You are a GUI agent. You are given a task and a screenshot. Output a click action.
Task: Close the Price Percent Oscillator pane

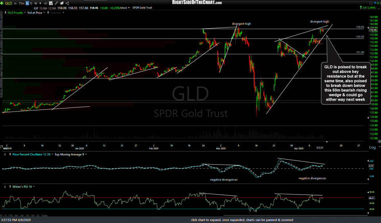[x=5, y=154]
